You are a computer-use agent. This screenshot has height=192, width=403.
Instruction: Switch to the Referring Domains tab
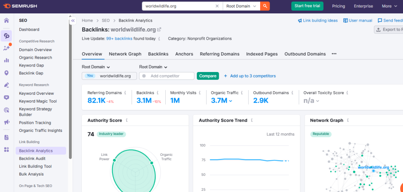[x=219, y=54]
